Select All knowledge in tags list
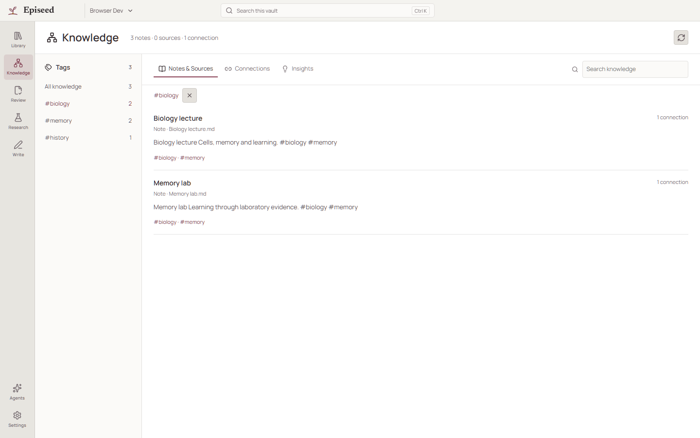This screenshot has height=438, width=700. (x=88, y=87)
